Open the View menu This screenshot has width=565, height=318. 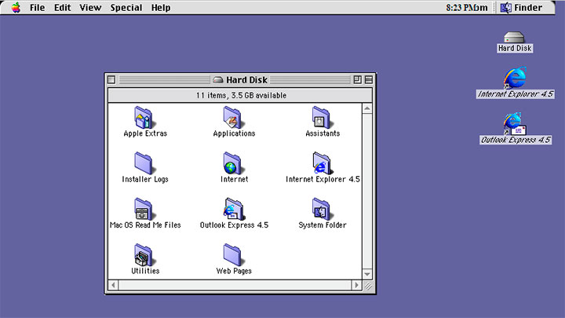click(90, 8)
